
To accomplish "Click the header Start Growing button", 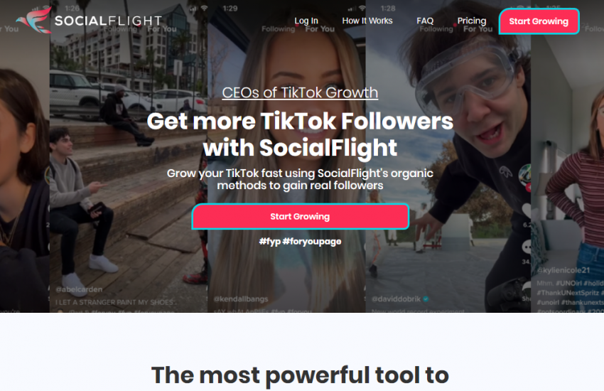I will (539, 21).
